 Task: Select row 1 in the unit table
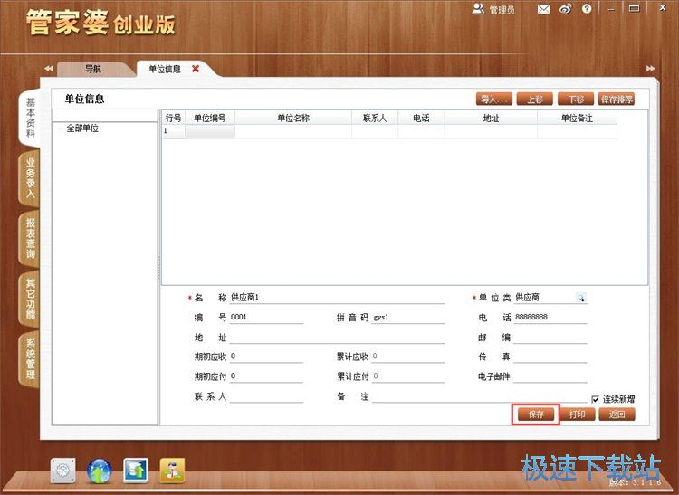pos(389,131)
